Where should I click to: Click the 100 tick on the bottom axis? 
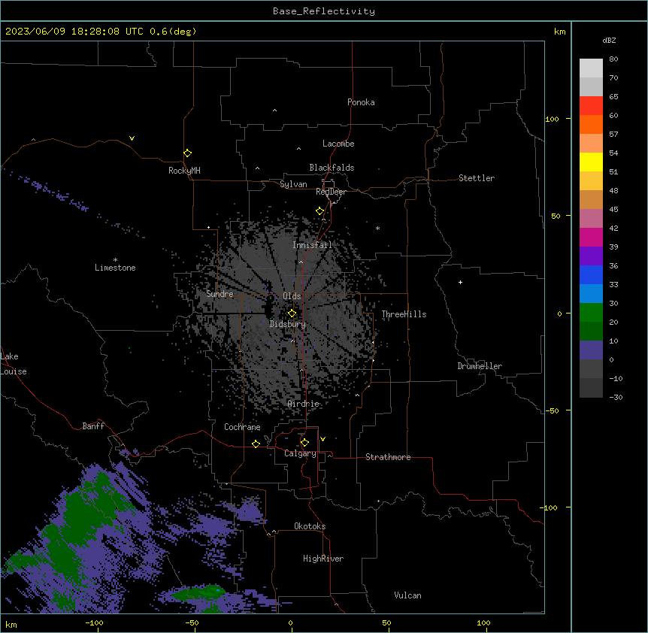pyautogui.click(x=483, y=622)
